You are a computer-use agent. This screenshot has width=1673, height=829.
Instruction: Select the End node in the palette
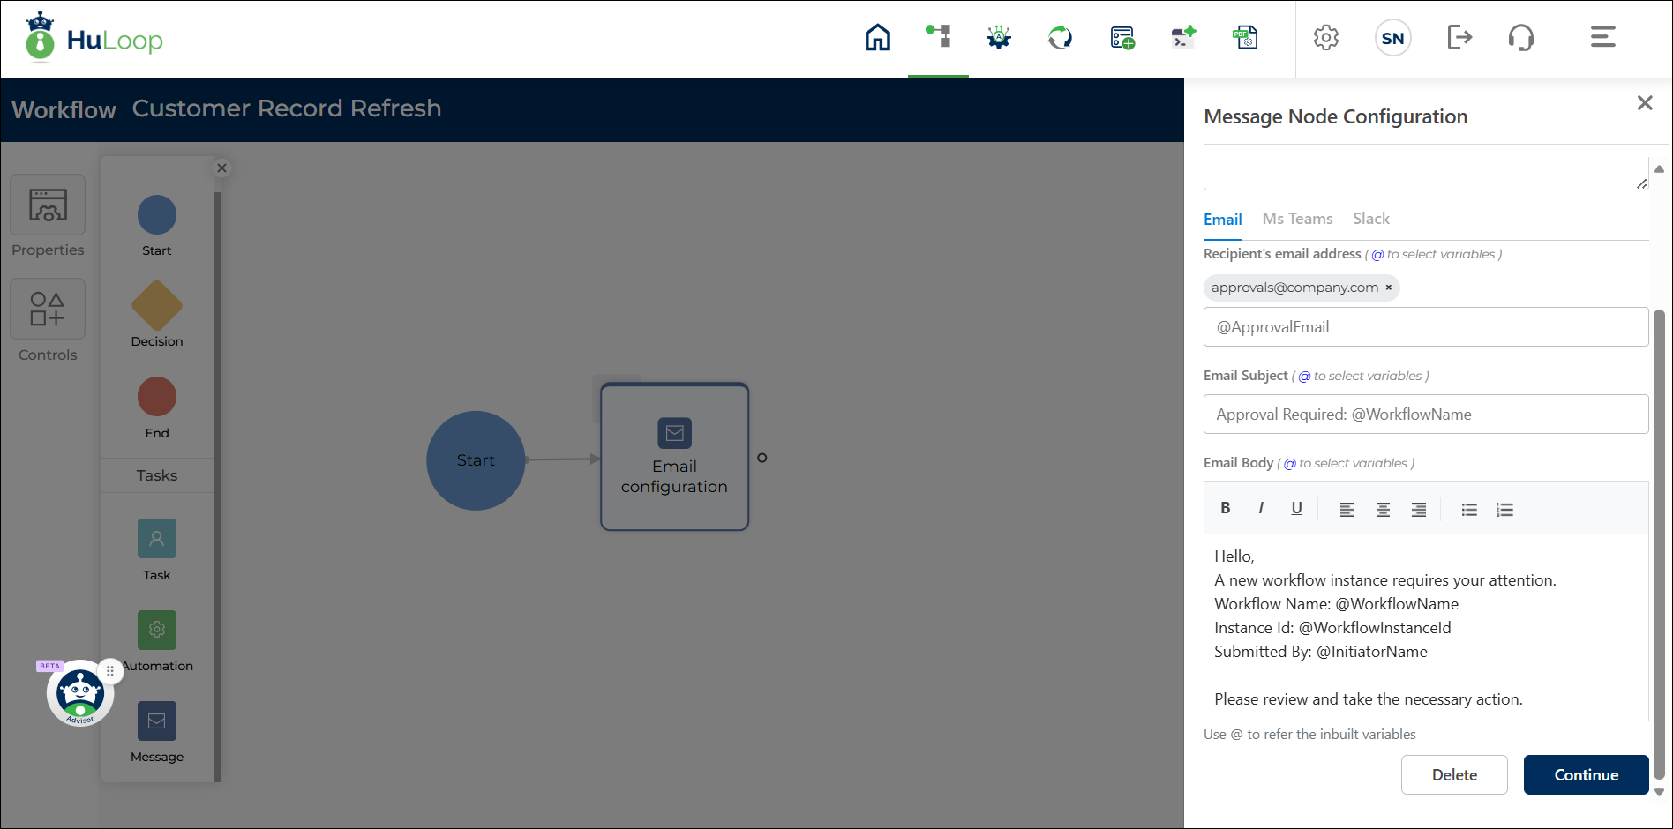point(157,397)
